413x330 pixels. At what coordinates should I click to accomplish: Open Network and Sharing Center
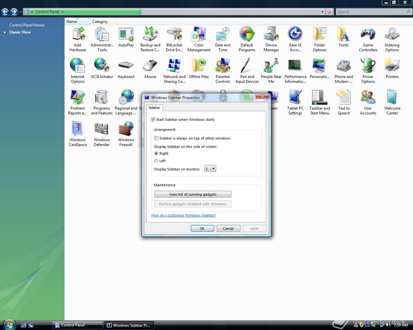click(175, 71)
